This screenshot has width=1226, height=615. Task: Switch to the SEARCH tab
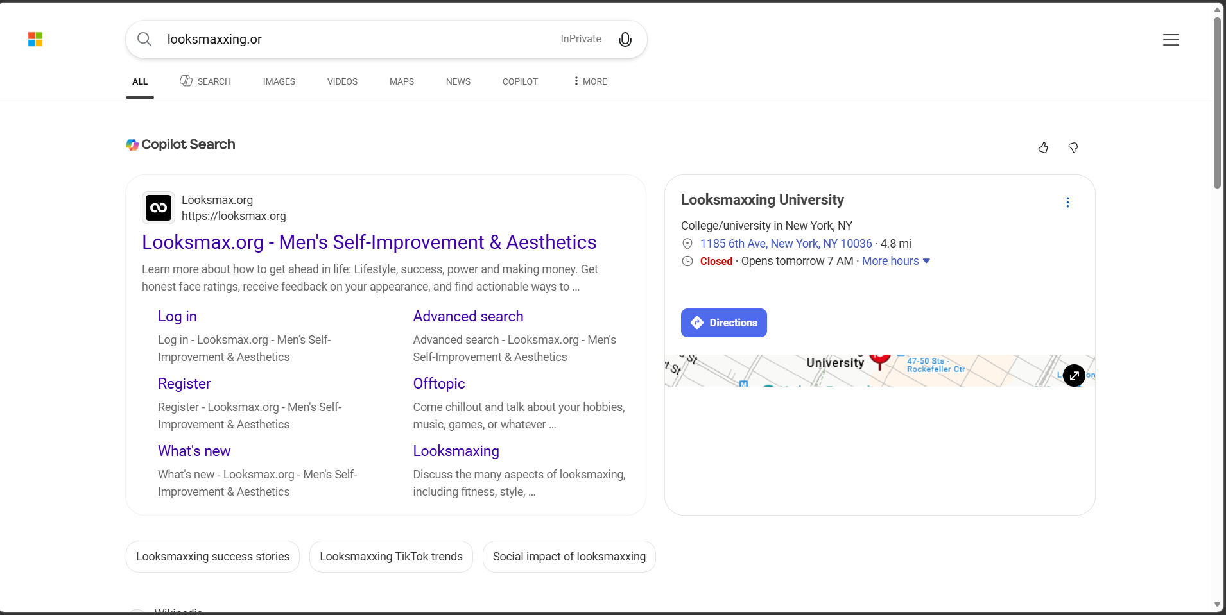point(205,81)
